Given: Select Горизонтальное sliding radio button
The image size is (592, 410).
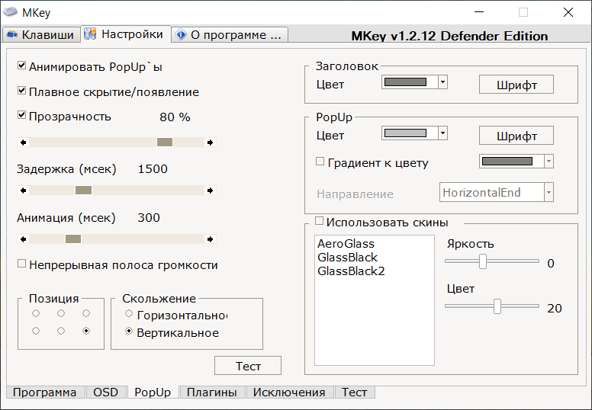Looking at the screenshot, I should click(x=129, y=313).
